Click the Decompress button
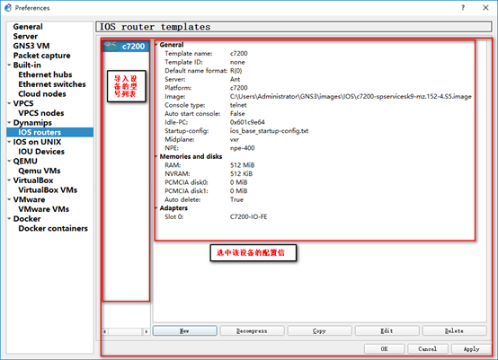498x360 pixels. [x=253, y=330]
